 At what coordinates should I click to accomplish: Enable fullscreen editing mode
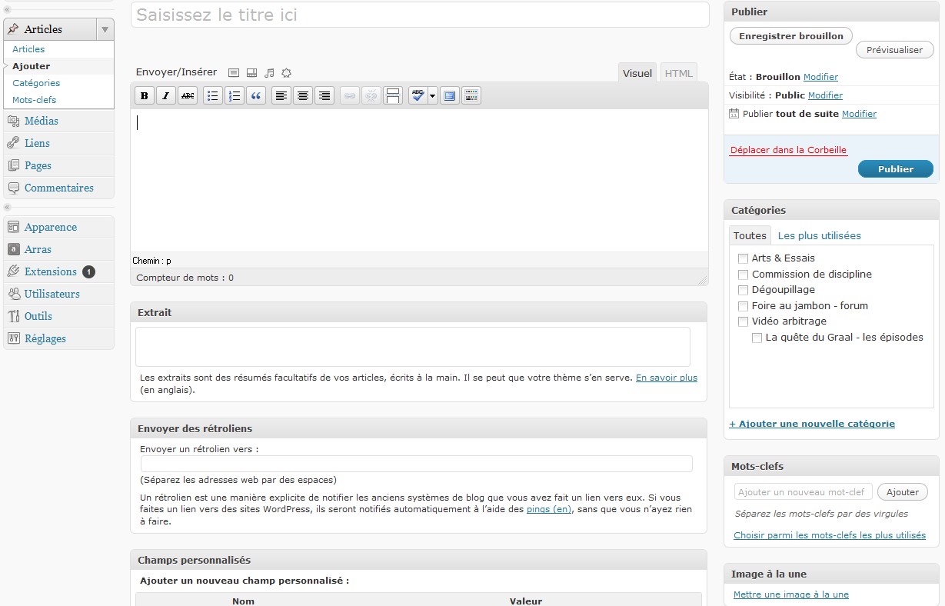tap(450, 96)
